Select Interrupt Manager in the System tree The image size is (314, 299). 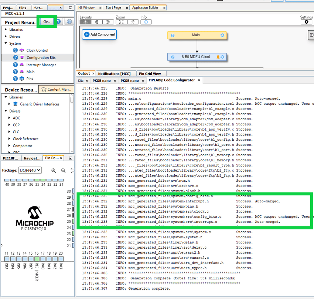tap(41, 65)
